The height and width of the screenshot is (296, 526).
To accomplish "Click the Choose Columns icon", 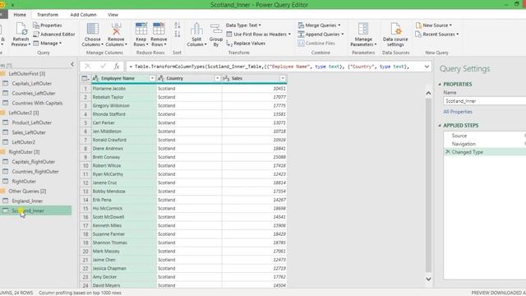I will click(x=93, y=30).
